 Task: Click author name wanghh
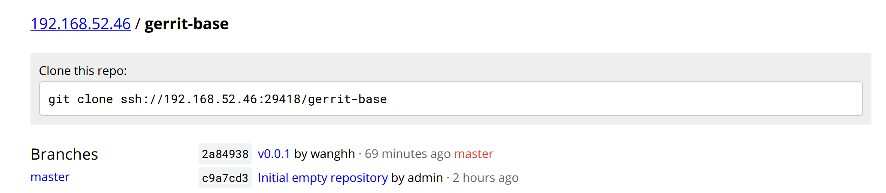point(333,154)
